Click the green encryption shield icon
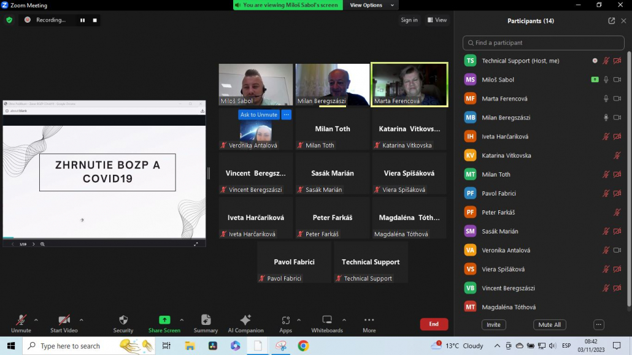The height and width of the screenshot is (355, 632). (x=9, y=20)
